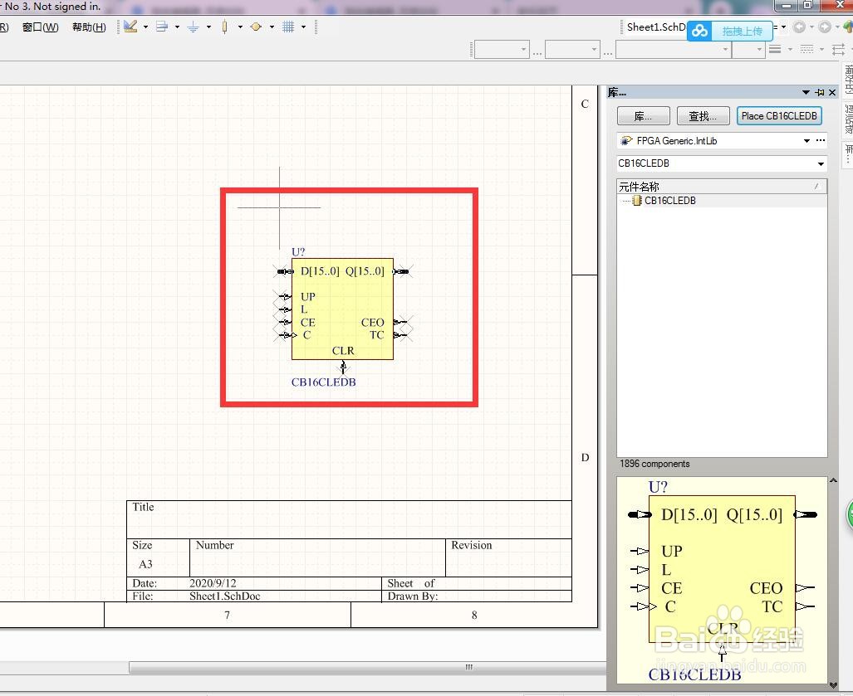The width and height of the screenshot is (853, 696).
Task: Click the 查找... search button
Action: pyautogui.click(x=703, y=116)
